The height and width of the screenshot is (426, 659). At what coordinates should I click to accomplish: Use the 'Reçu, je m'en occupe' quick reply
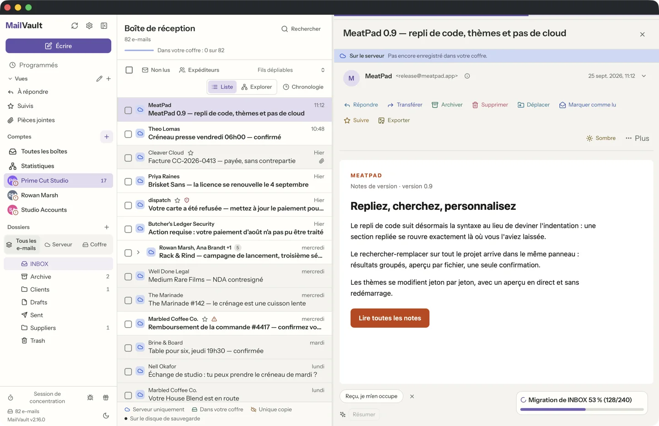(x=371, y=396)
